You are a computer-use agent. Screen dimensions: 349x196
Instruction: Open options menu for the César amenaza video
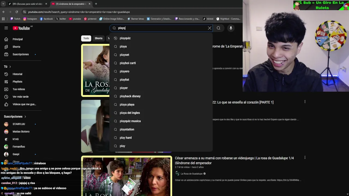(305, 157)
